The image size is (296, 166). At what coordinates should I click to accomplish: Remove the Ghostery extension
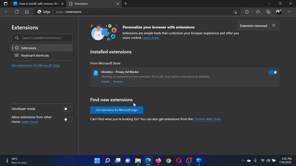point(118,82)
